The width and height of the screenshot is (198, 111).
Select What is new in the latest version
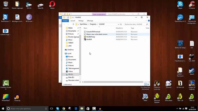click(97, 34)
